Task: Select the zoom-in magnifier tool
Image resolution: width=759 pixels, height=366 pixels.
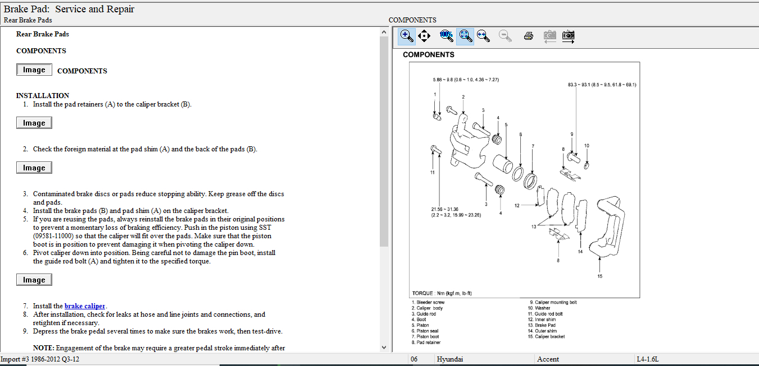Action: [407, 36]
